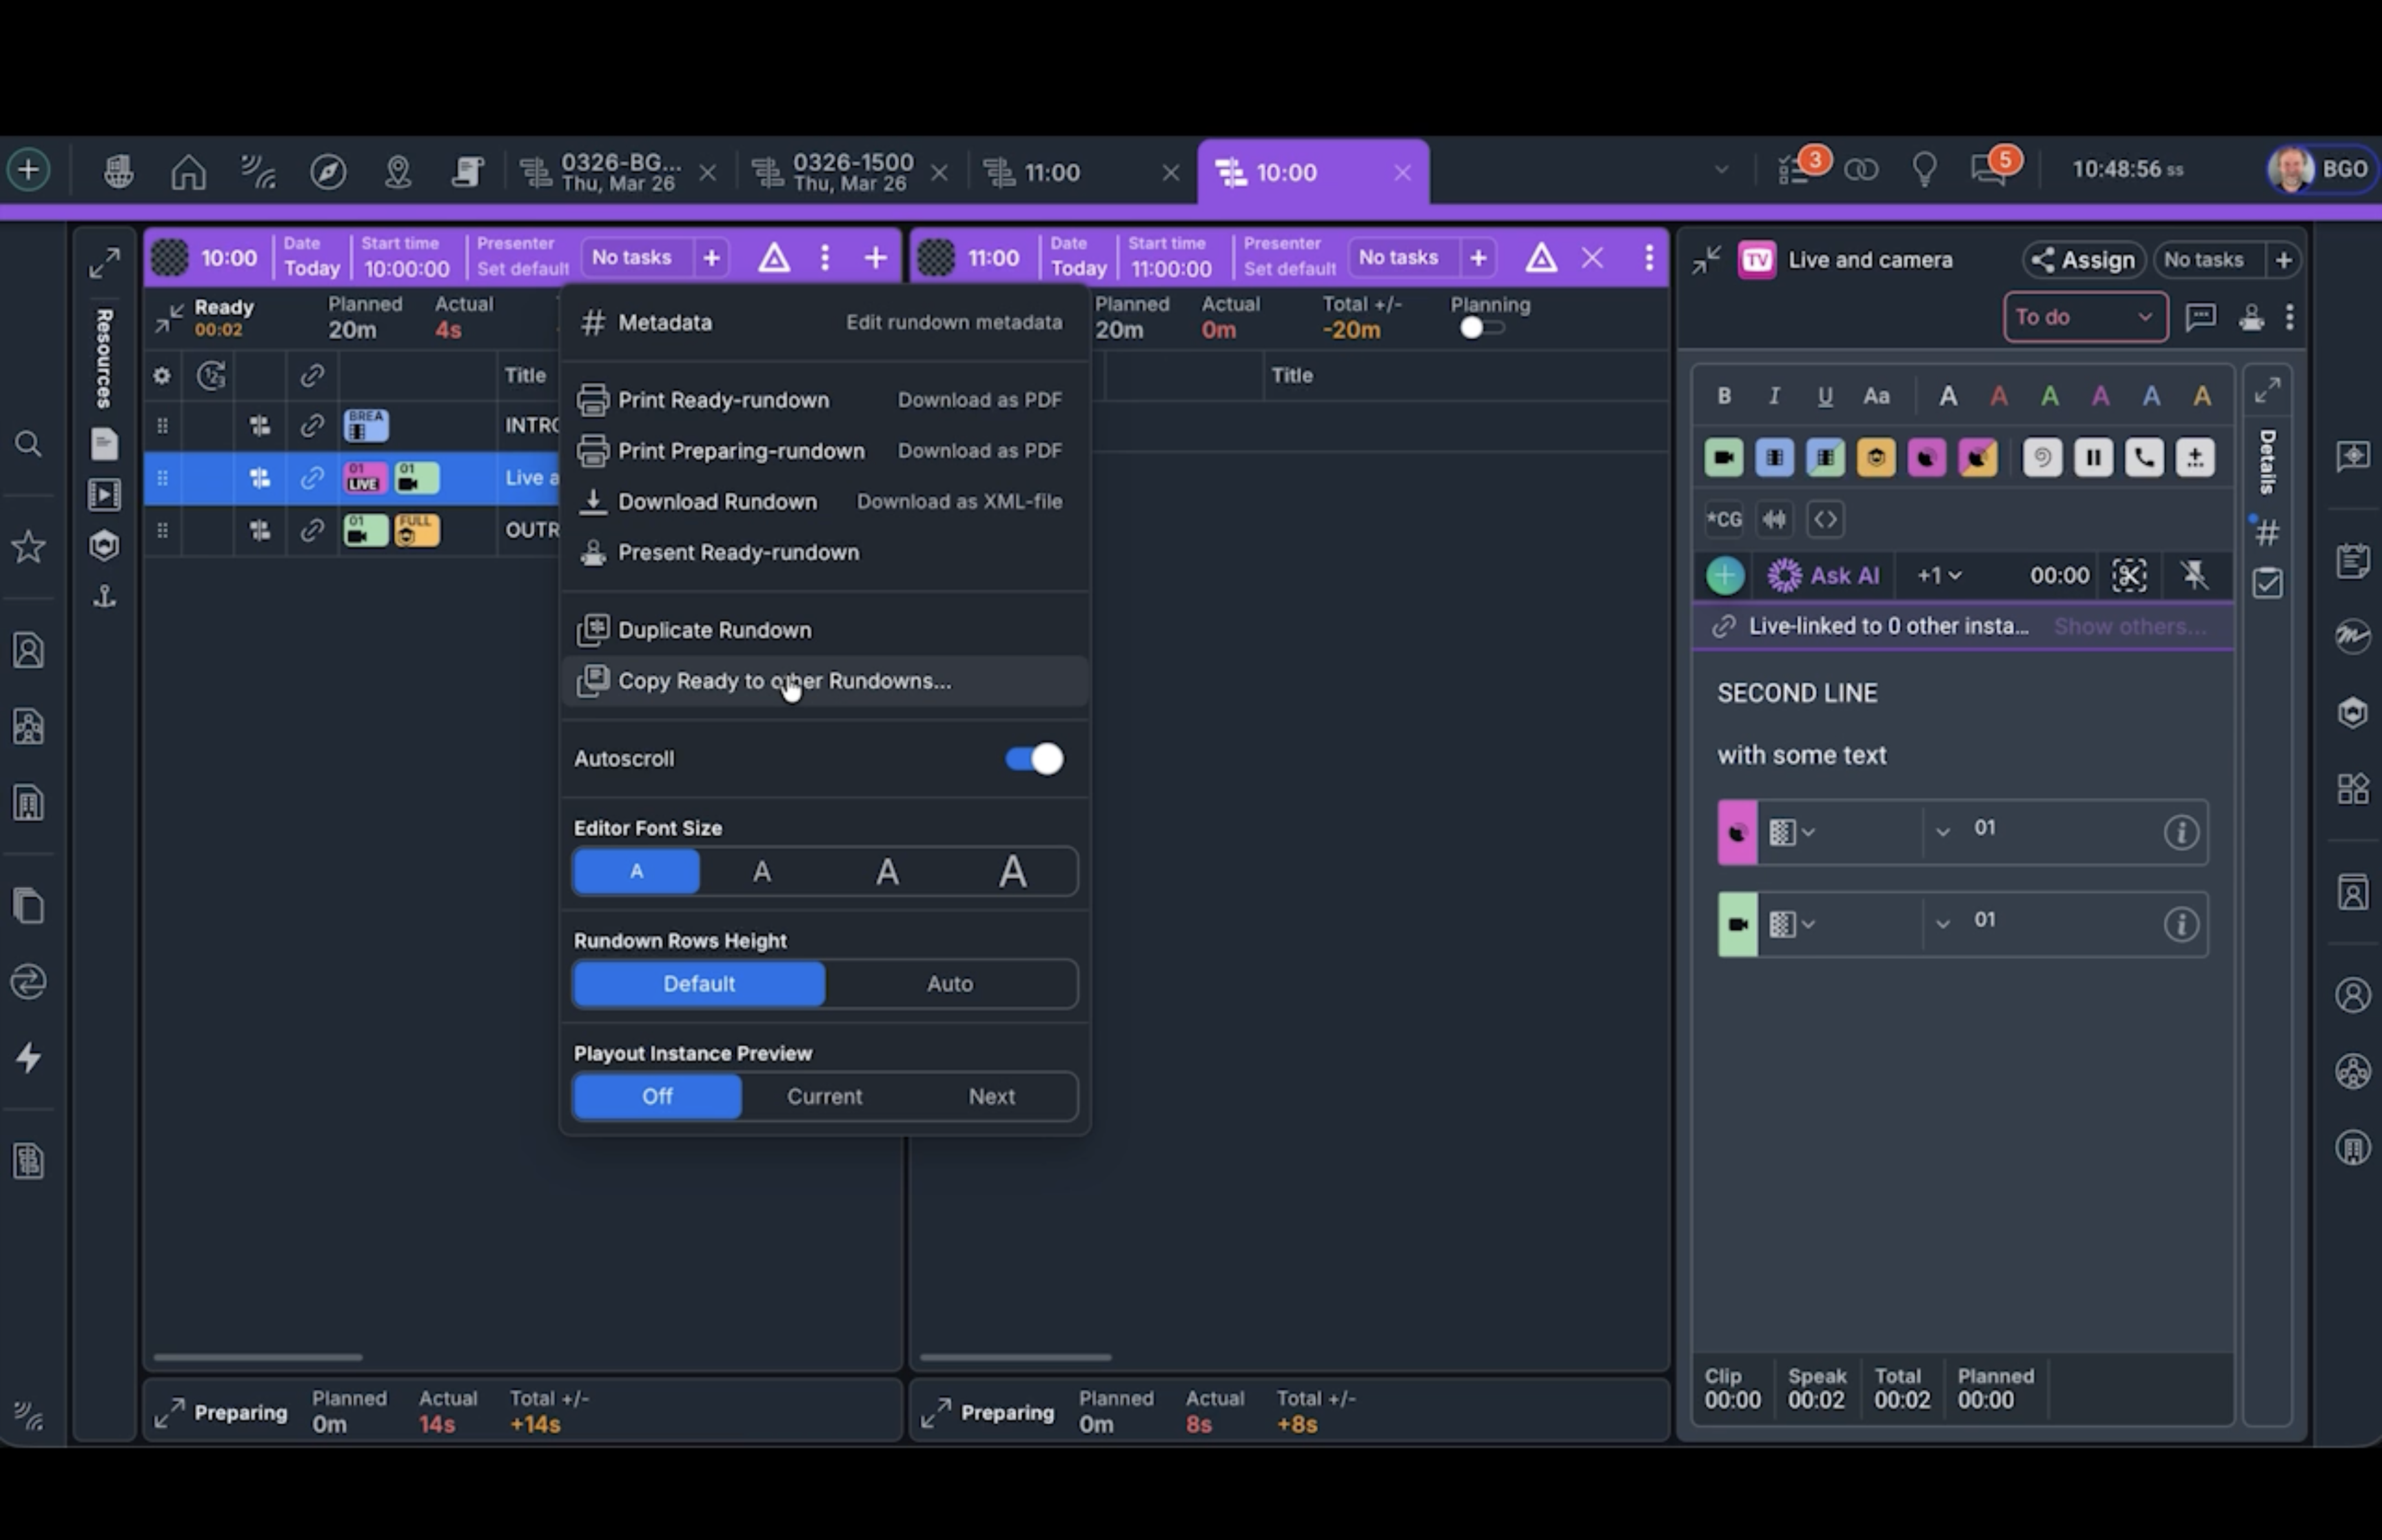Toggle Autoscroll off
2382x1540 pixels.
[1035, 758]
